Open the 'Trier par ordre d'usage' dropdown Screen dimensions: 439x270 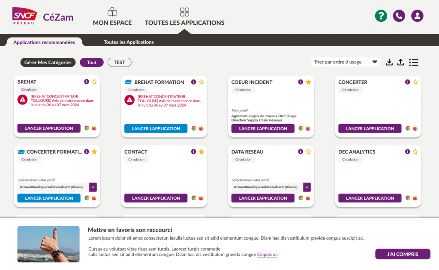click(x=346, y=62)
